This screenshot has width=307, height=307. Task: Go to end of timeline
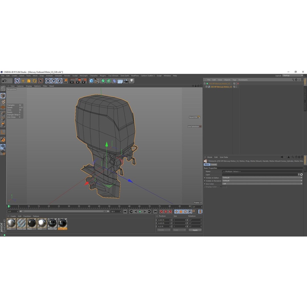[x=155, y=211]
